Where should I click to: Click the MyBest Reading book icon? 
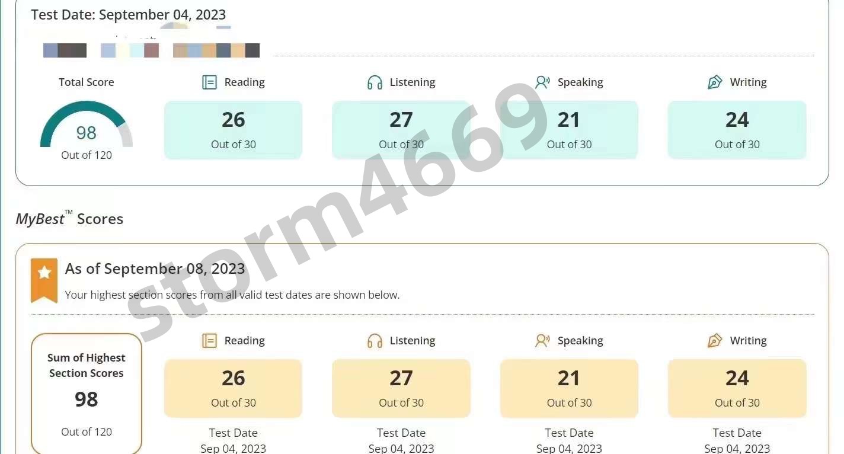point(209,341)
